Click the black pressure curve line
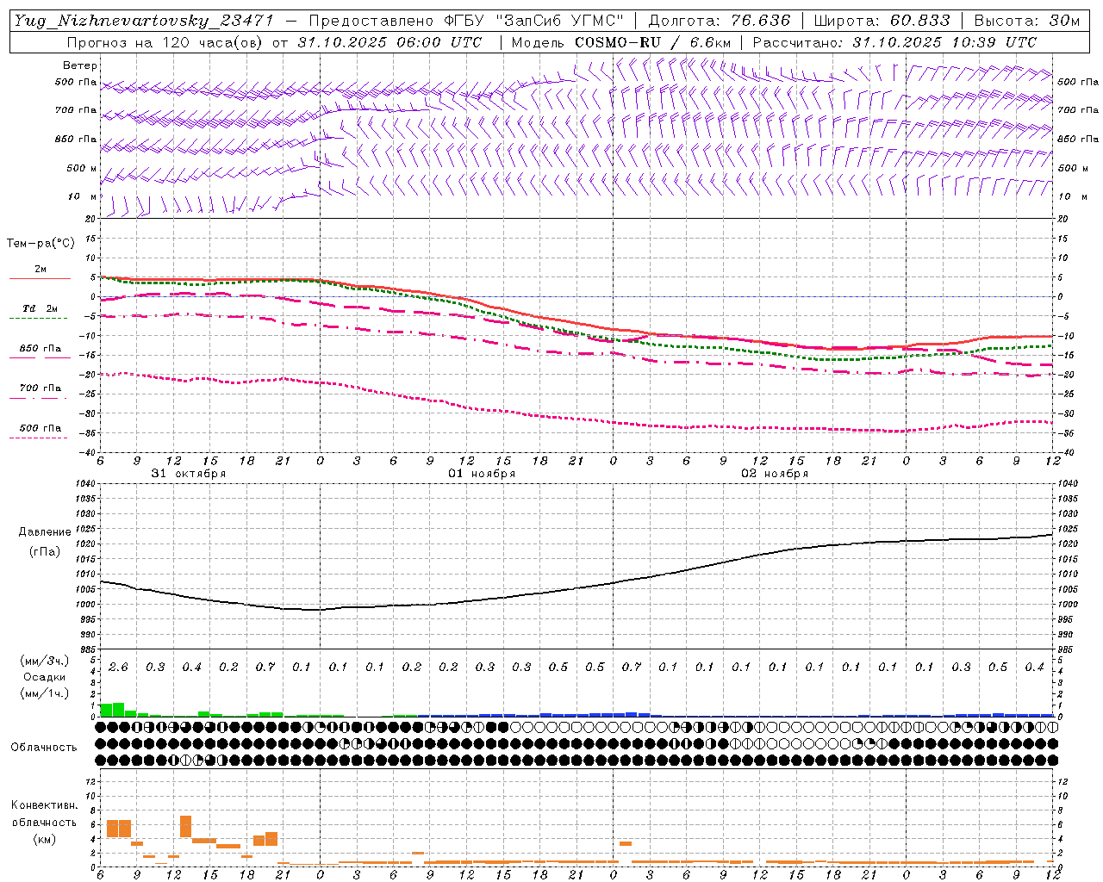1103x882 pixels. [x=577, y=588]
